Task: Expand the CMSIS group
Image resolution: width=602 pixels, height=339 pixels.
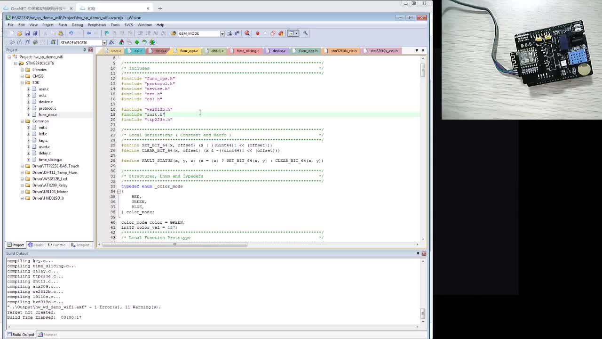Action: (22, 76)
